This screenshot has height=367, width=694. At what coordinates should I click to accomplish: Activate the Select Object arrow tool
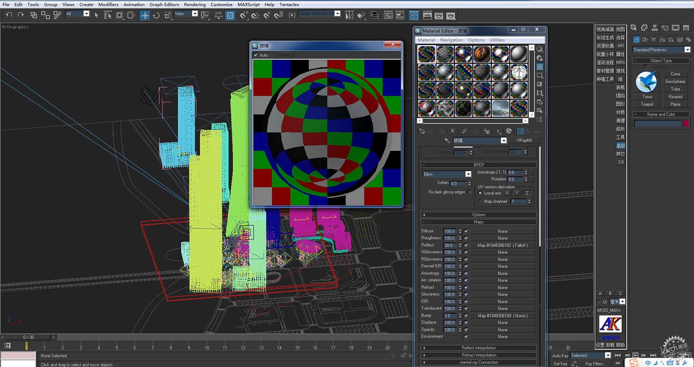click(96, 15)
